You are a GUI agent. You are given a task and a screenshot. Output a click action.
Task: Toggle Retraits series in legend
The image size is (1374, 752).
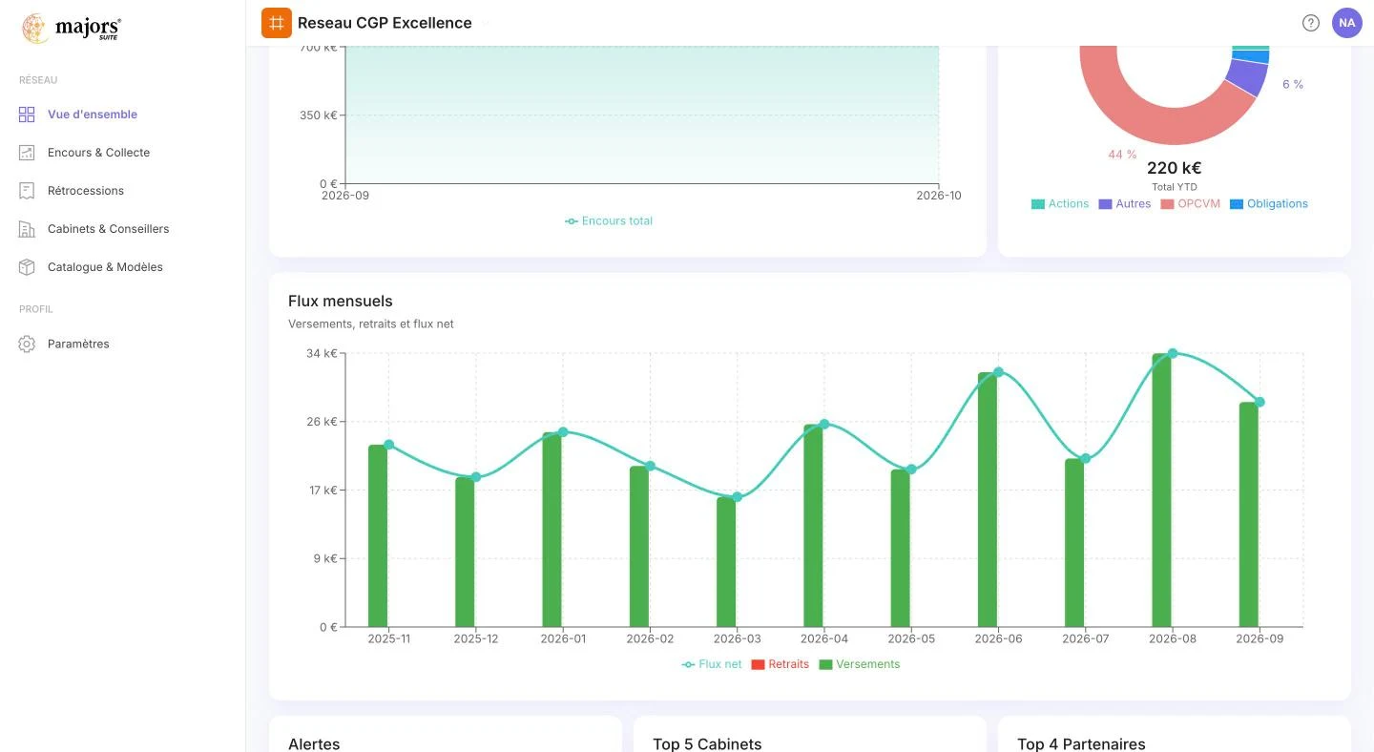point(781,664)
